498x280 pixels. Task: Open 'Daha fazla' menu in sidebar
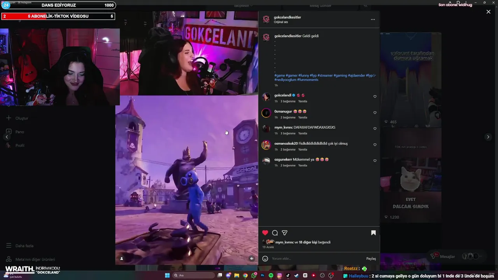(19, 246)
